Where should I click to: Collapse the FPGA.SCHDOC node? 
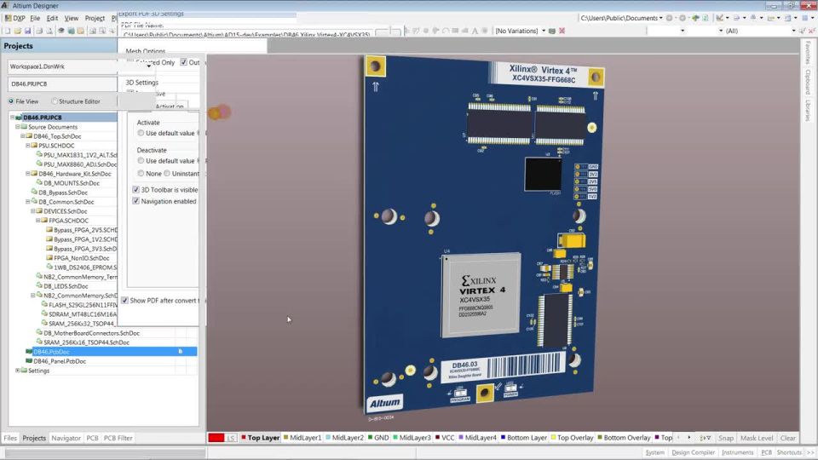(38, 221)
